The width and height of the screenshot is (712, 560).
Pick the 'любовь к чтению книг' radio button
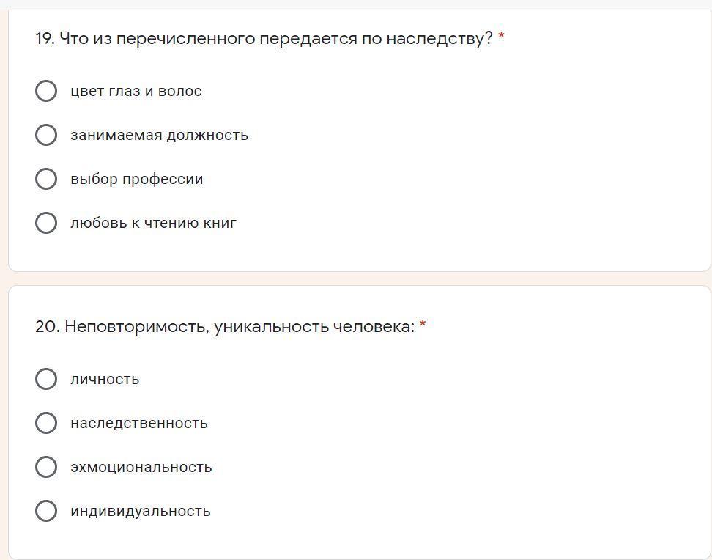pyautogui.click(x=45, y=223)
